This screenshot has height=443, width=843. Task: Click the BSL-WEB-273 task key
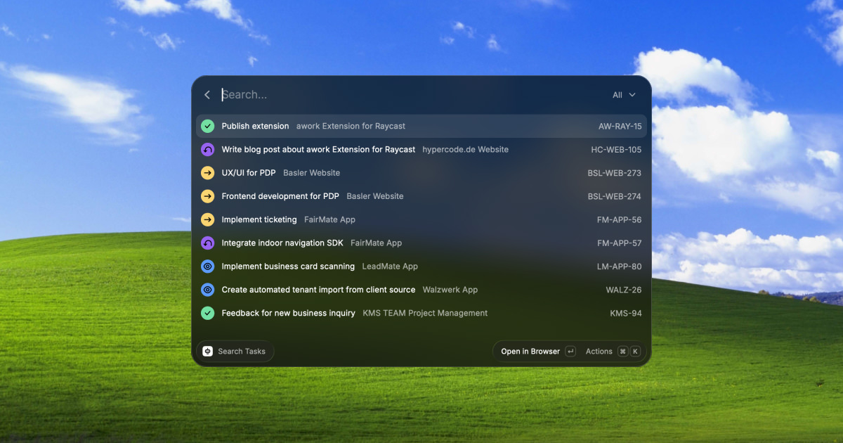615,173
